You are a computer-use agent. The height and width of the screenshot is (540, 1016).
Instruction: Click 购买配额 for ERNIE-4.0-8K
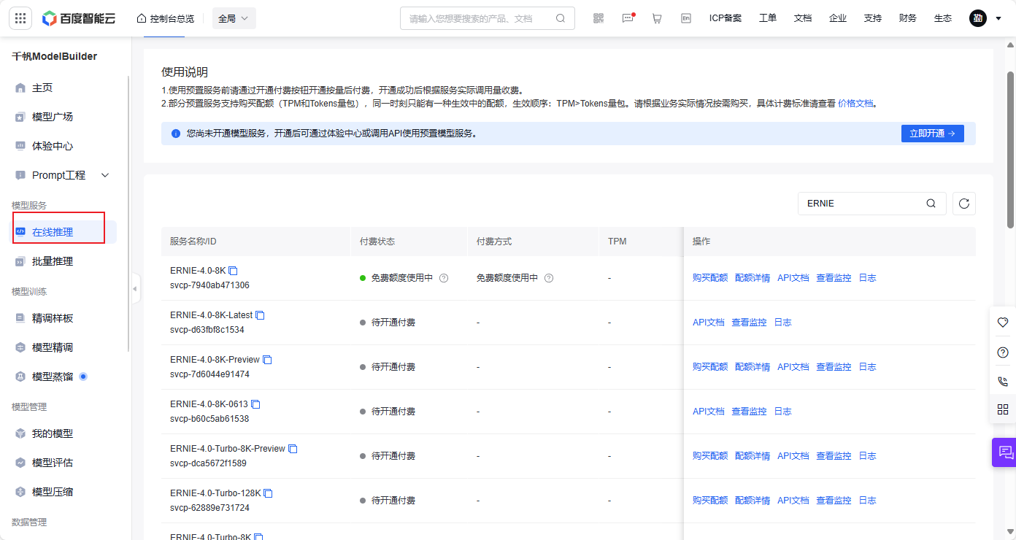click(x=710, y=278)
